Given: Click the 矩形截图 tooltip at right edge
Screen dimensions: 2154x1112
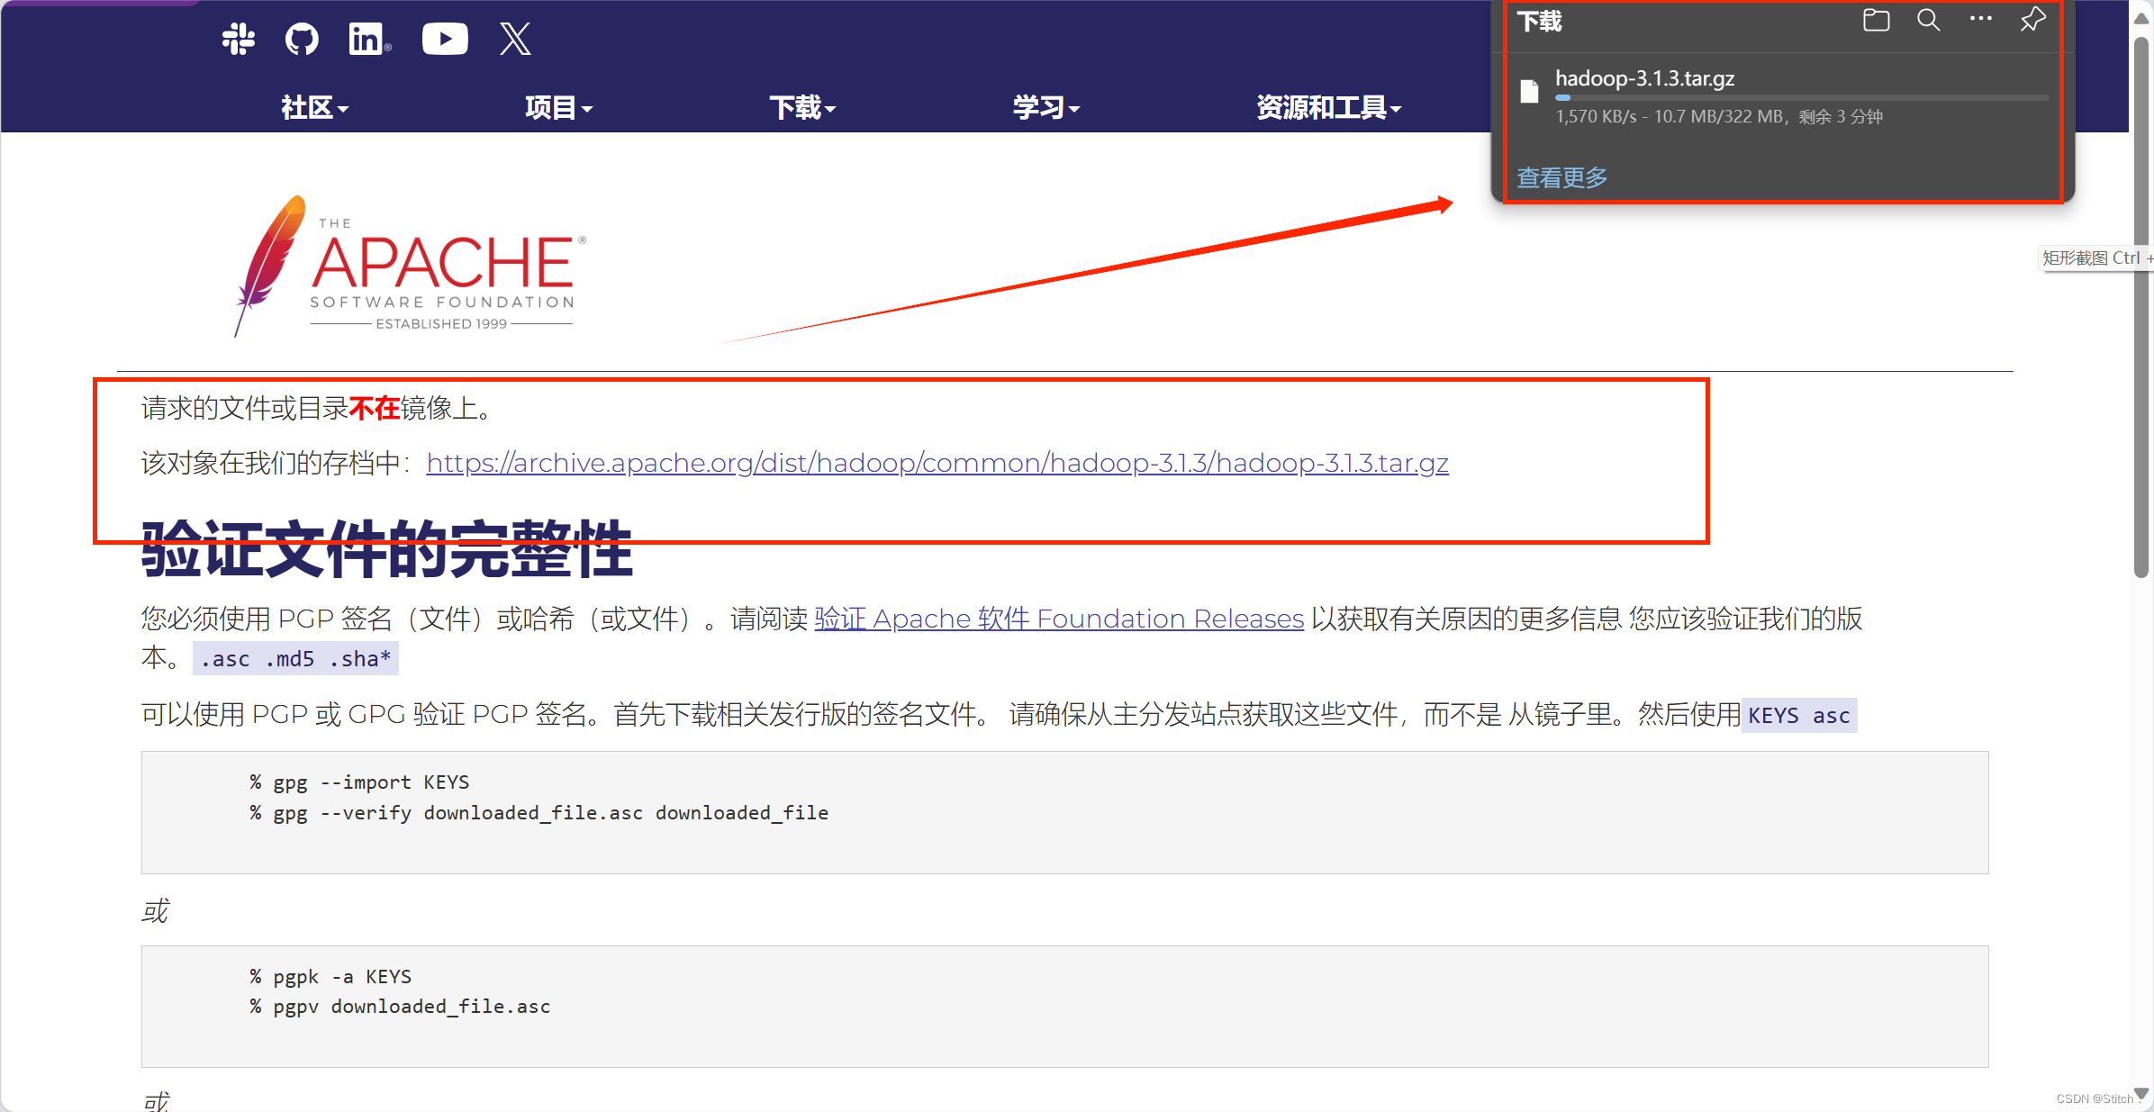Looking at the screenshot, I should point(2096,258).
